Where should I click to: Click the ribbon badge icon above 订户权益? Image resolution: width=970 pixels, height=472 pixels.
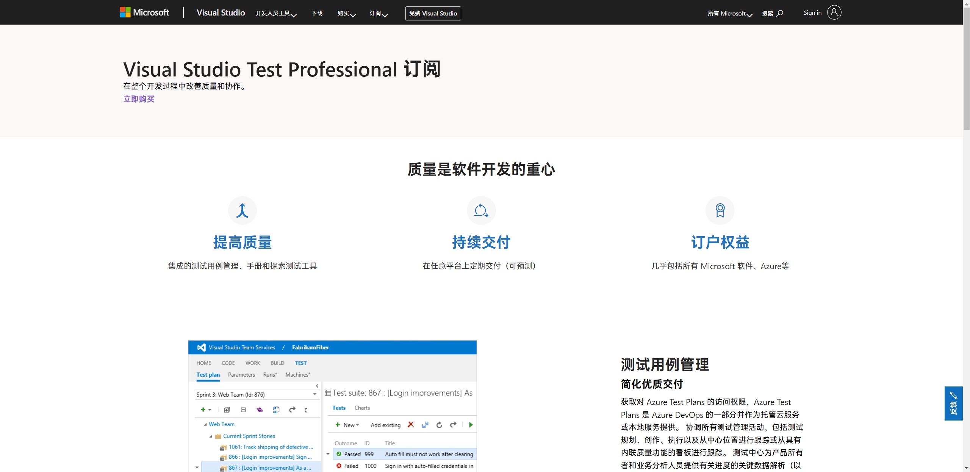(x=720, y=210)
